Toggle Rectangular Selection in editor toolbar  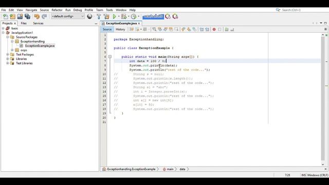pyautogui.click(x=176, y=29)
